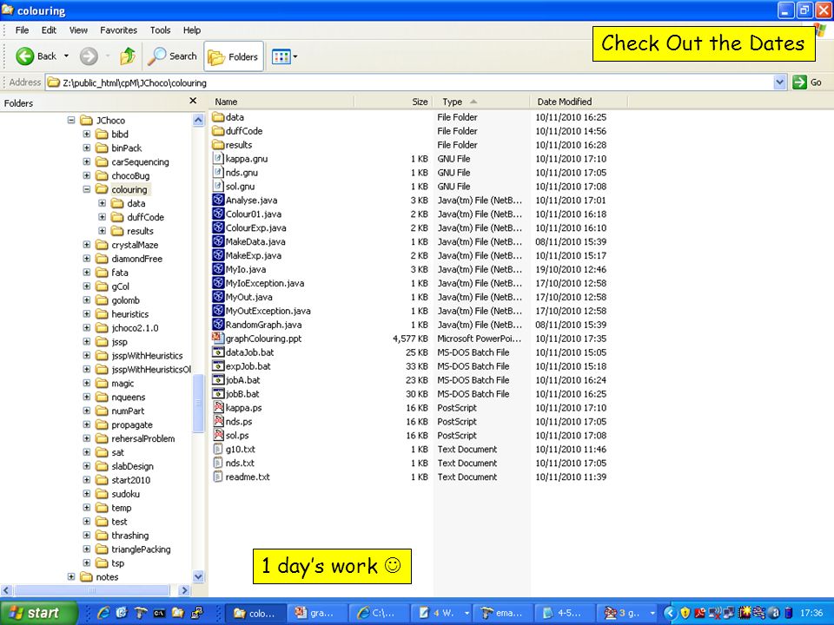Launch Internet Explorer from quick launch
The width and height of the screenshot is (834, 625).
103,613
